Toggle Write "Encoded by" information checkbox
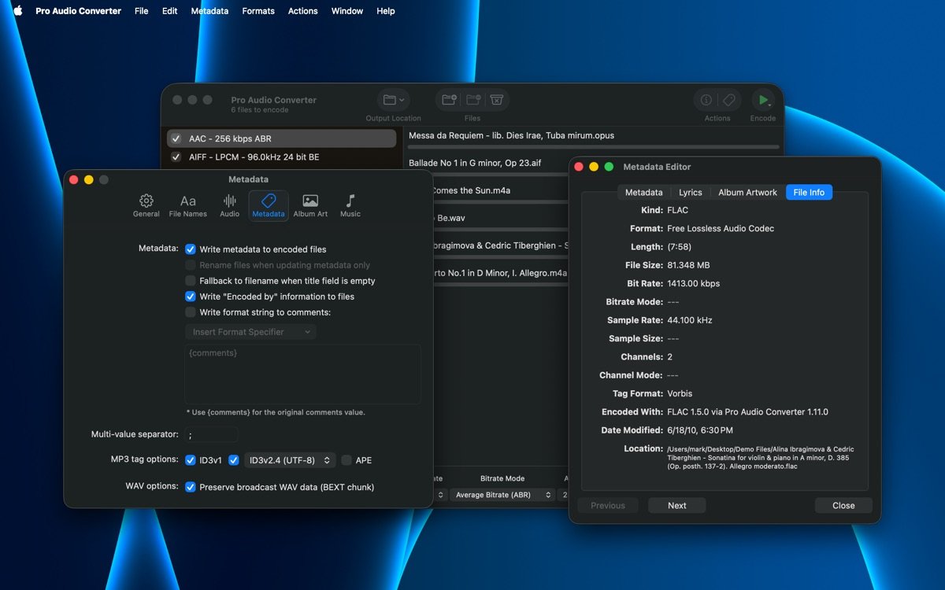945x590 pixels. click(x=191, y=297)
